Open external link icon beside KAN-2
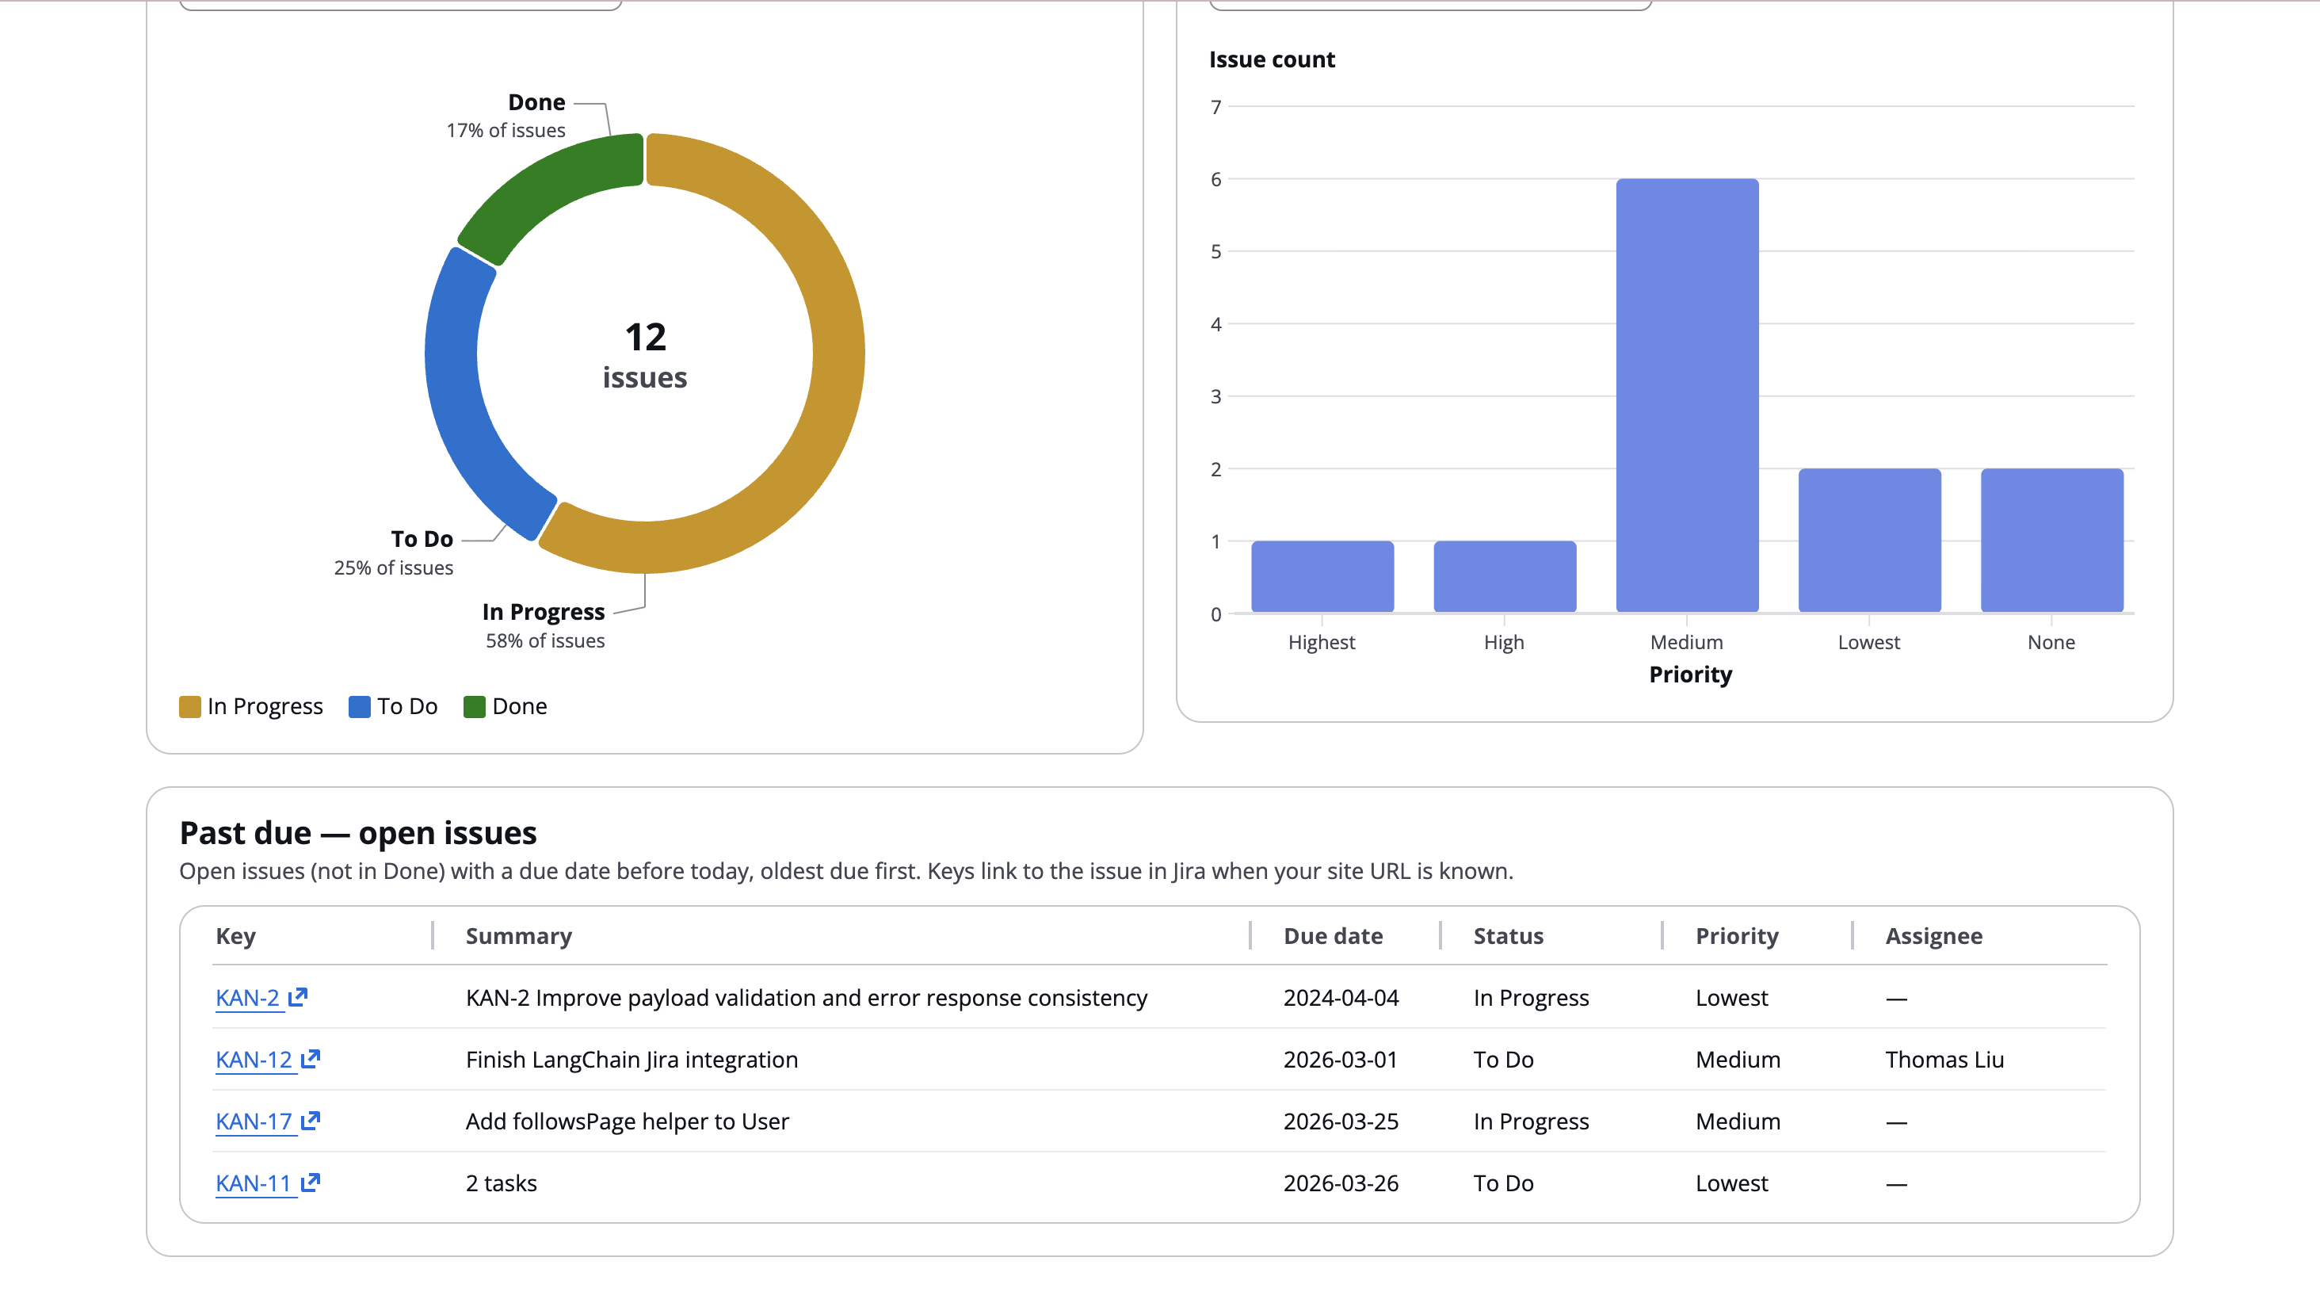 pyautogui.click(x=298, y=996)
